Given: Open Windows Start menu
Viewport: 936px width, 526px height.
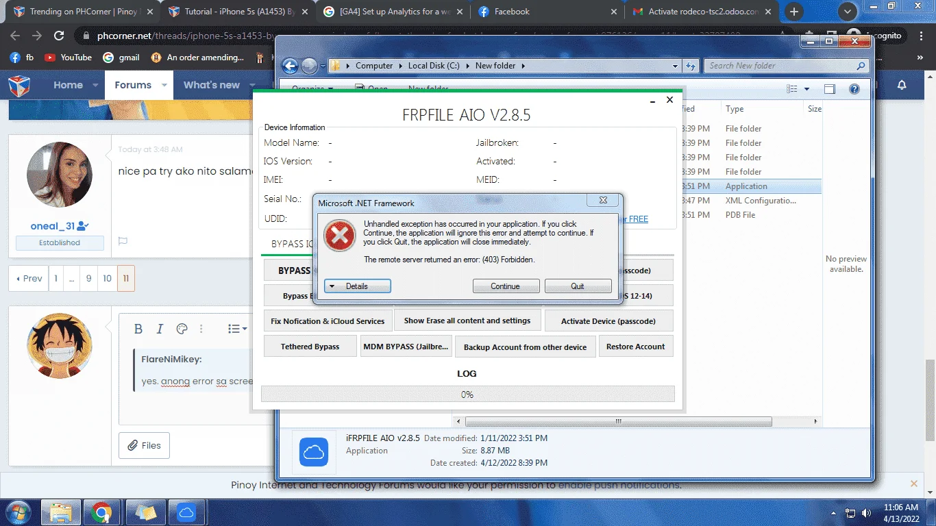Looking at the screenshot, I should (18, 512).
